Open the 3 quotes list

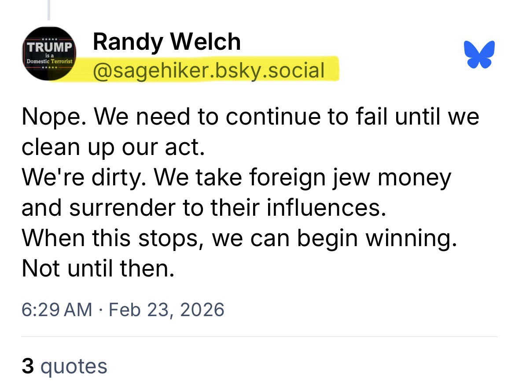point(65,366)
